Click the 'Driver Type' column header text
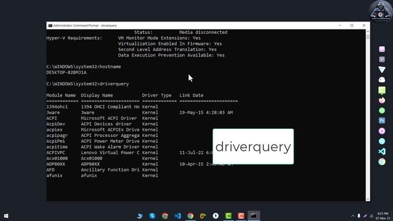Viewport: 393px width, 221px height. (157, 95)
